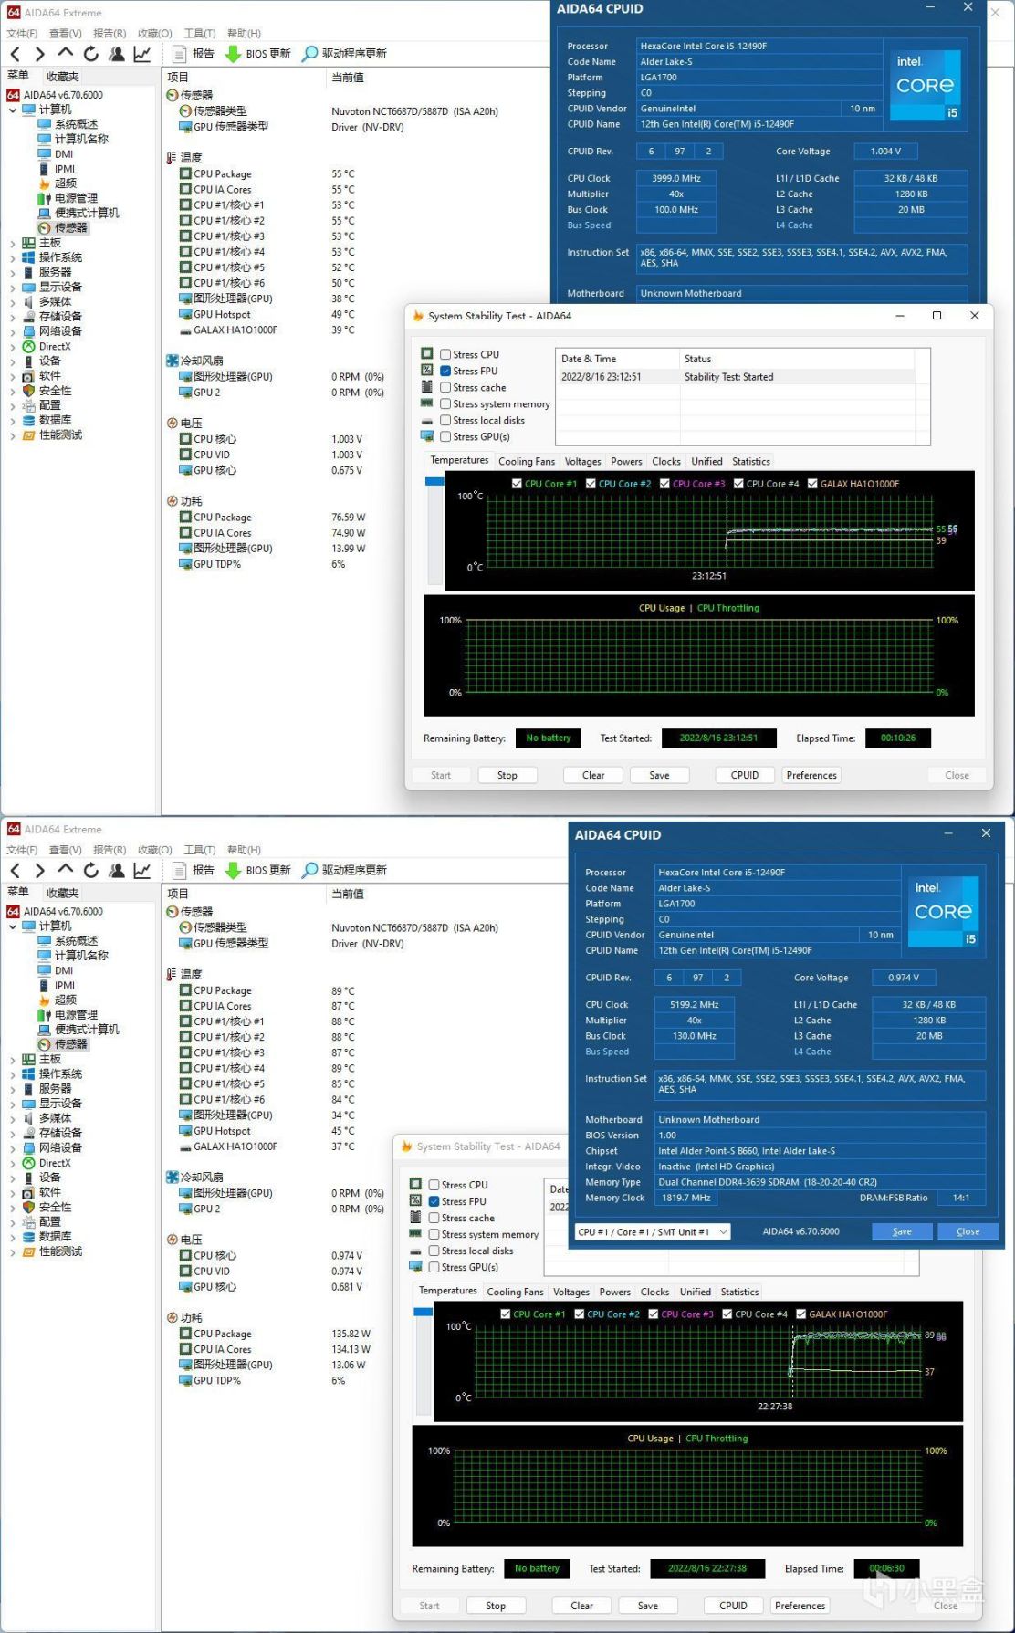Screen dimensions: 1015x1633
Task: Enable Stress CPU in the lower stability test
Action: [434, 1185]
